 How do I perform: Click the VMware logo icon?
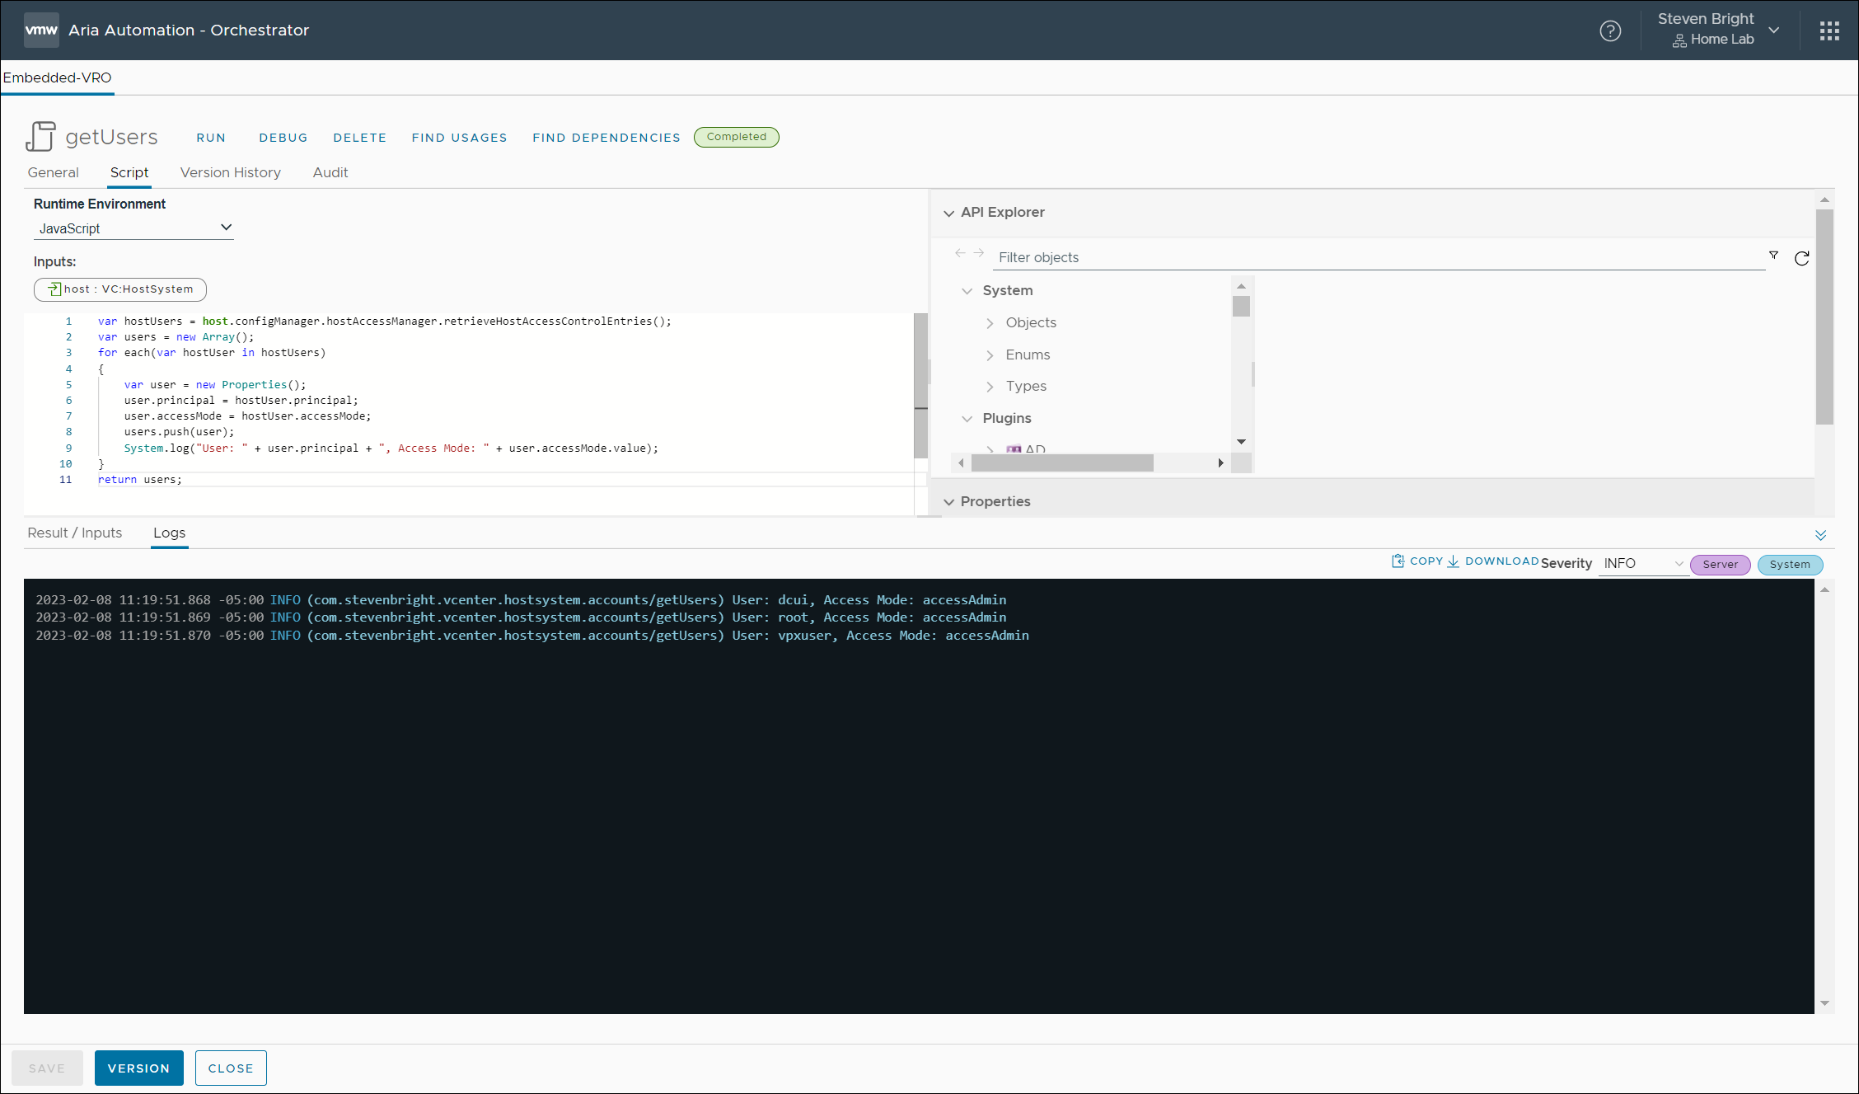point(41,30)
